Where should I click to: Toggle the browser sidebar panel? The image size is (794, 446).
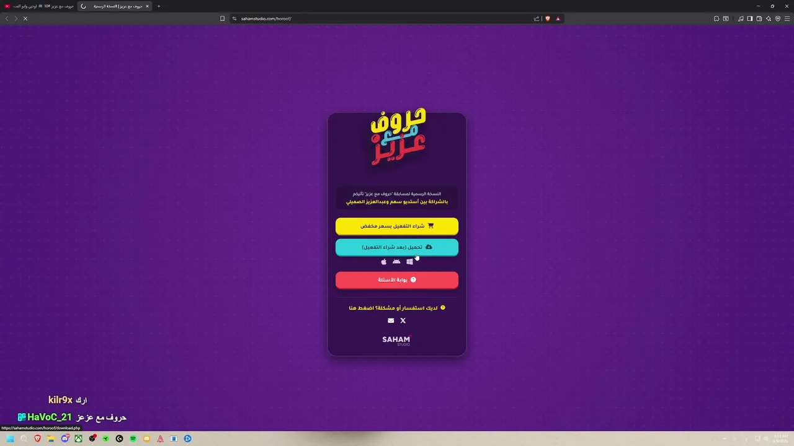pyautogui.click(x=750, y=19)
